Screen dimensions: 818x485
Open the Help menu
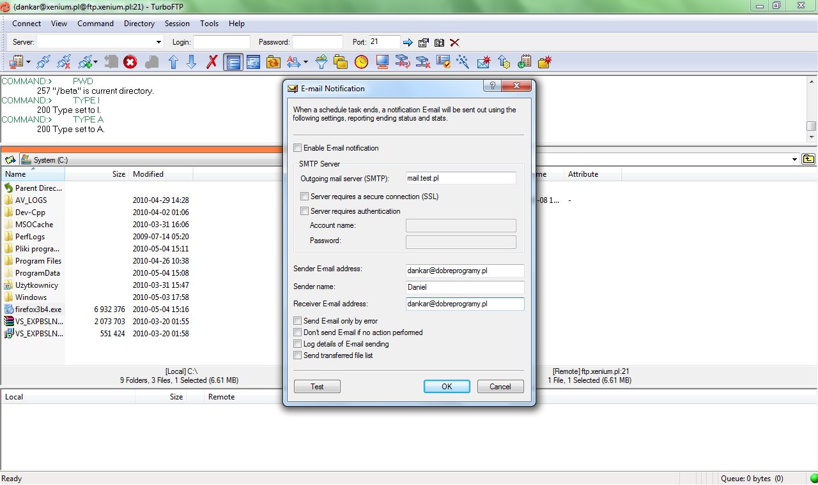coord(236,24)
